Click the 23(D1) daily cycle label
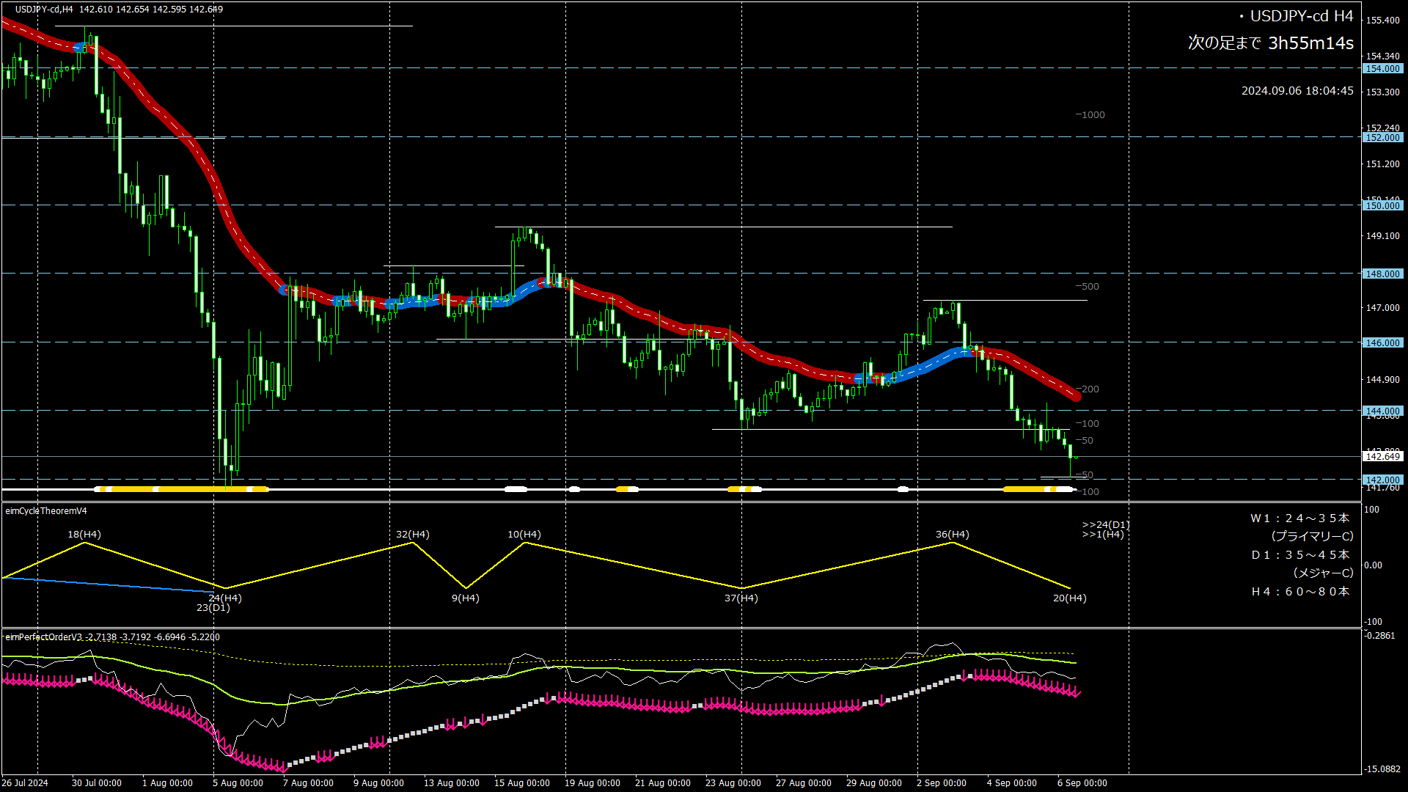Viewport: 1408px width, 792px height. point(213,607)
